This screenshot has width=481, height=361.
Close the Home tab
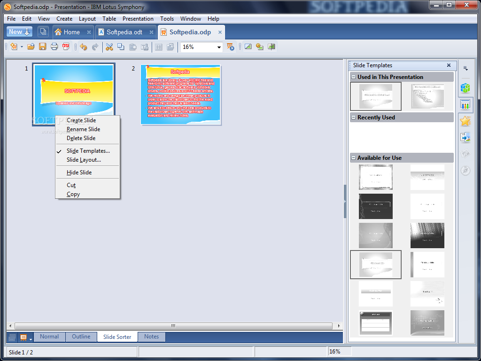coord(89,32)
